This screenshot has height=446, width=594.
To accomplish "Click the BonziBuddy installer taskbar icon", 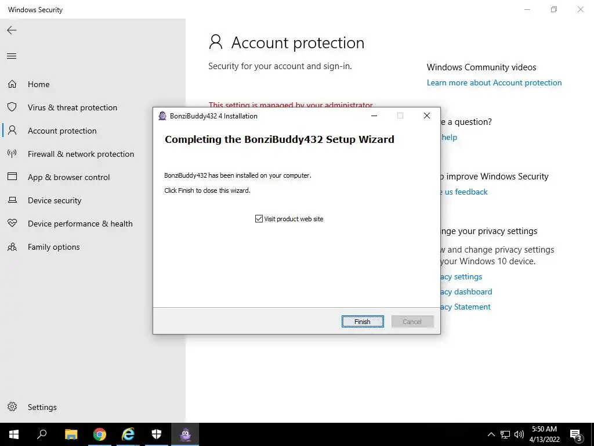I will click(x=185, y=434).
